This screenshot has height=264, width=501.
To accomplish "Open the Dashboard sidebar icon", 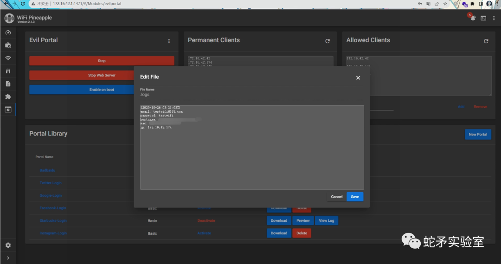I will click(x=8, y=32).
